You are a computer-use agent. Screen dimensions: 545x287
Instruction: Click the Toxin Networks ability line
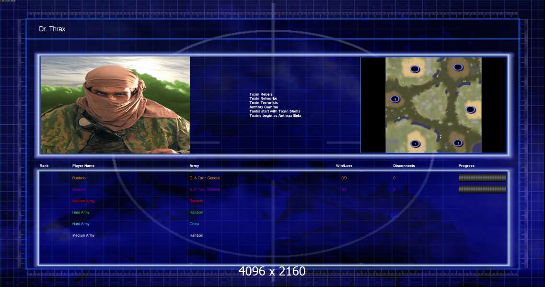click(263, 99)
